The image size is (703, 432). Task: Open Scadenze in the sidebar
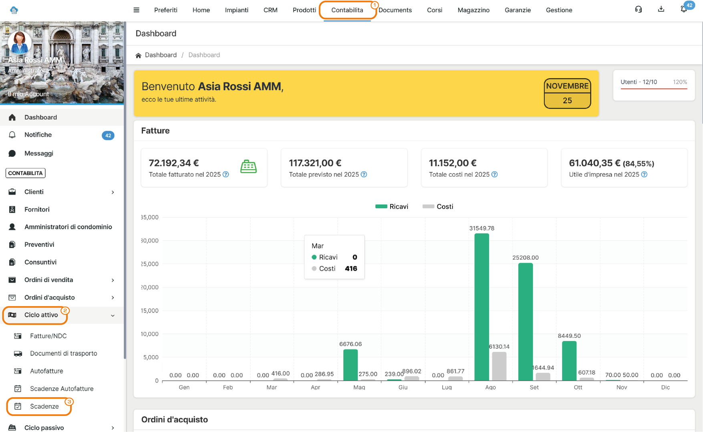(x=44, y=406)
